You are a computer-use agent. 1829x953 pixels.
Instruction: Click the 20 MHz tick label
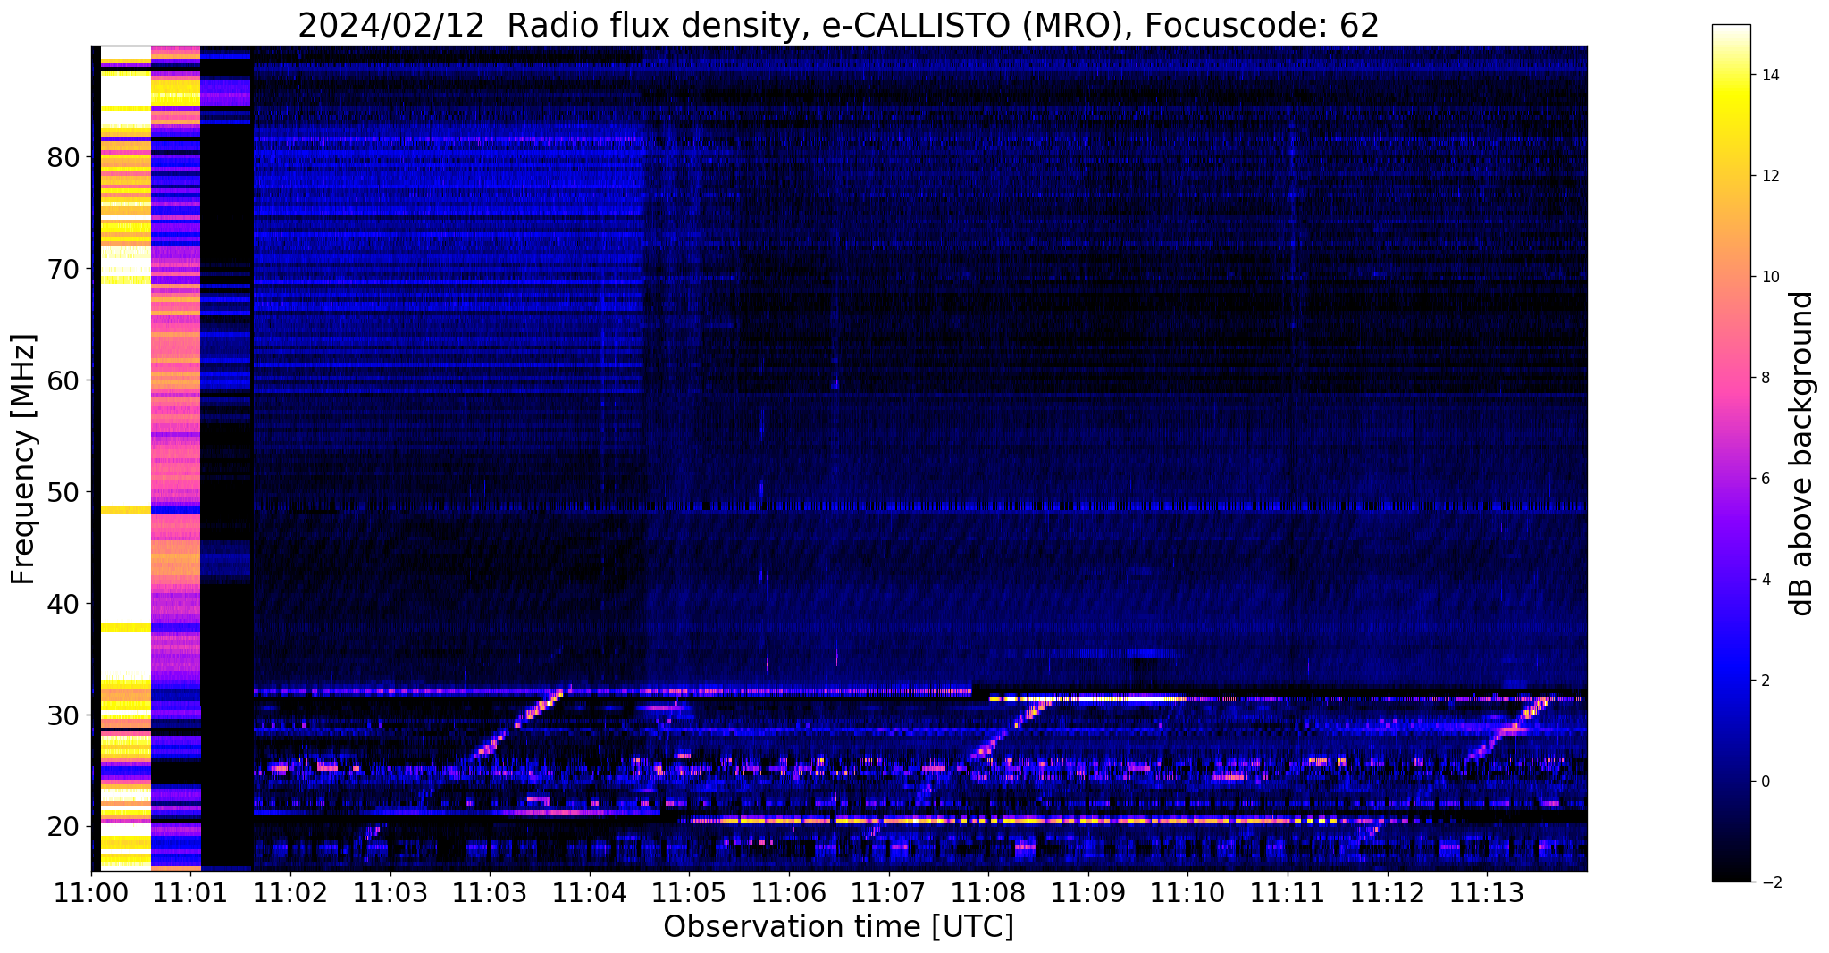(x=64, y=827)
